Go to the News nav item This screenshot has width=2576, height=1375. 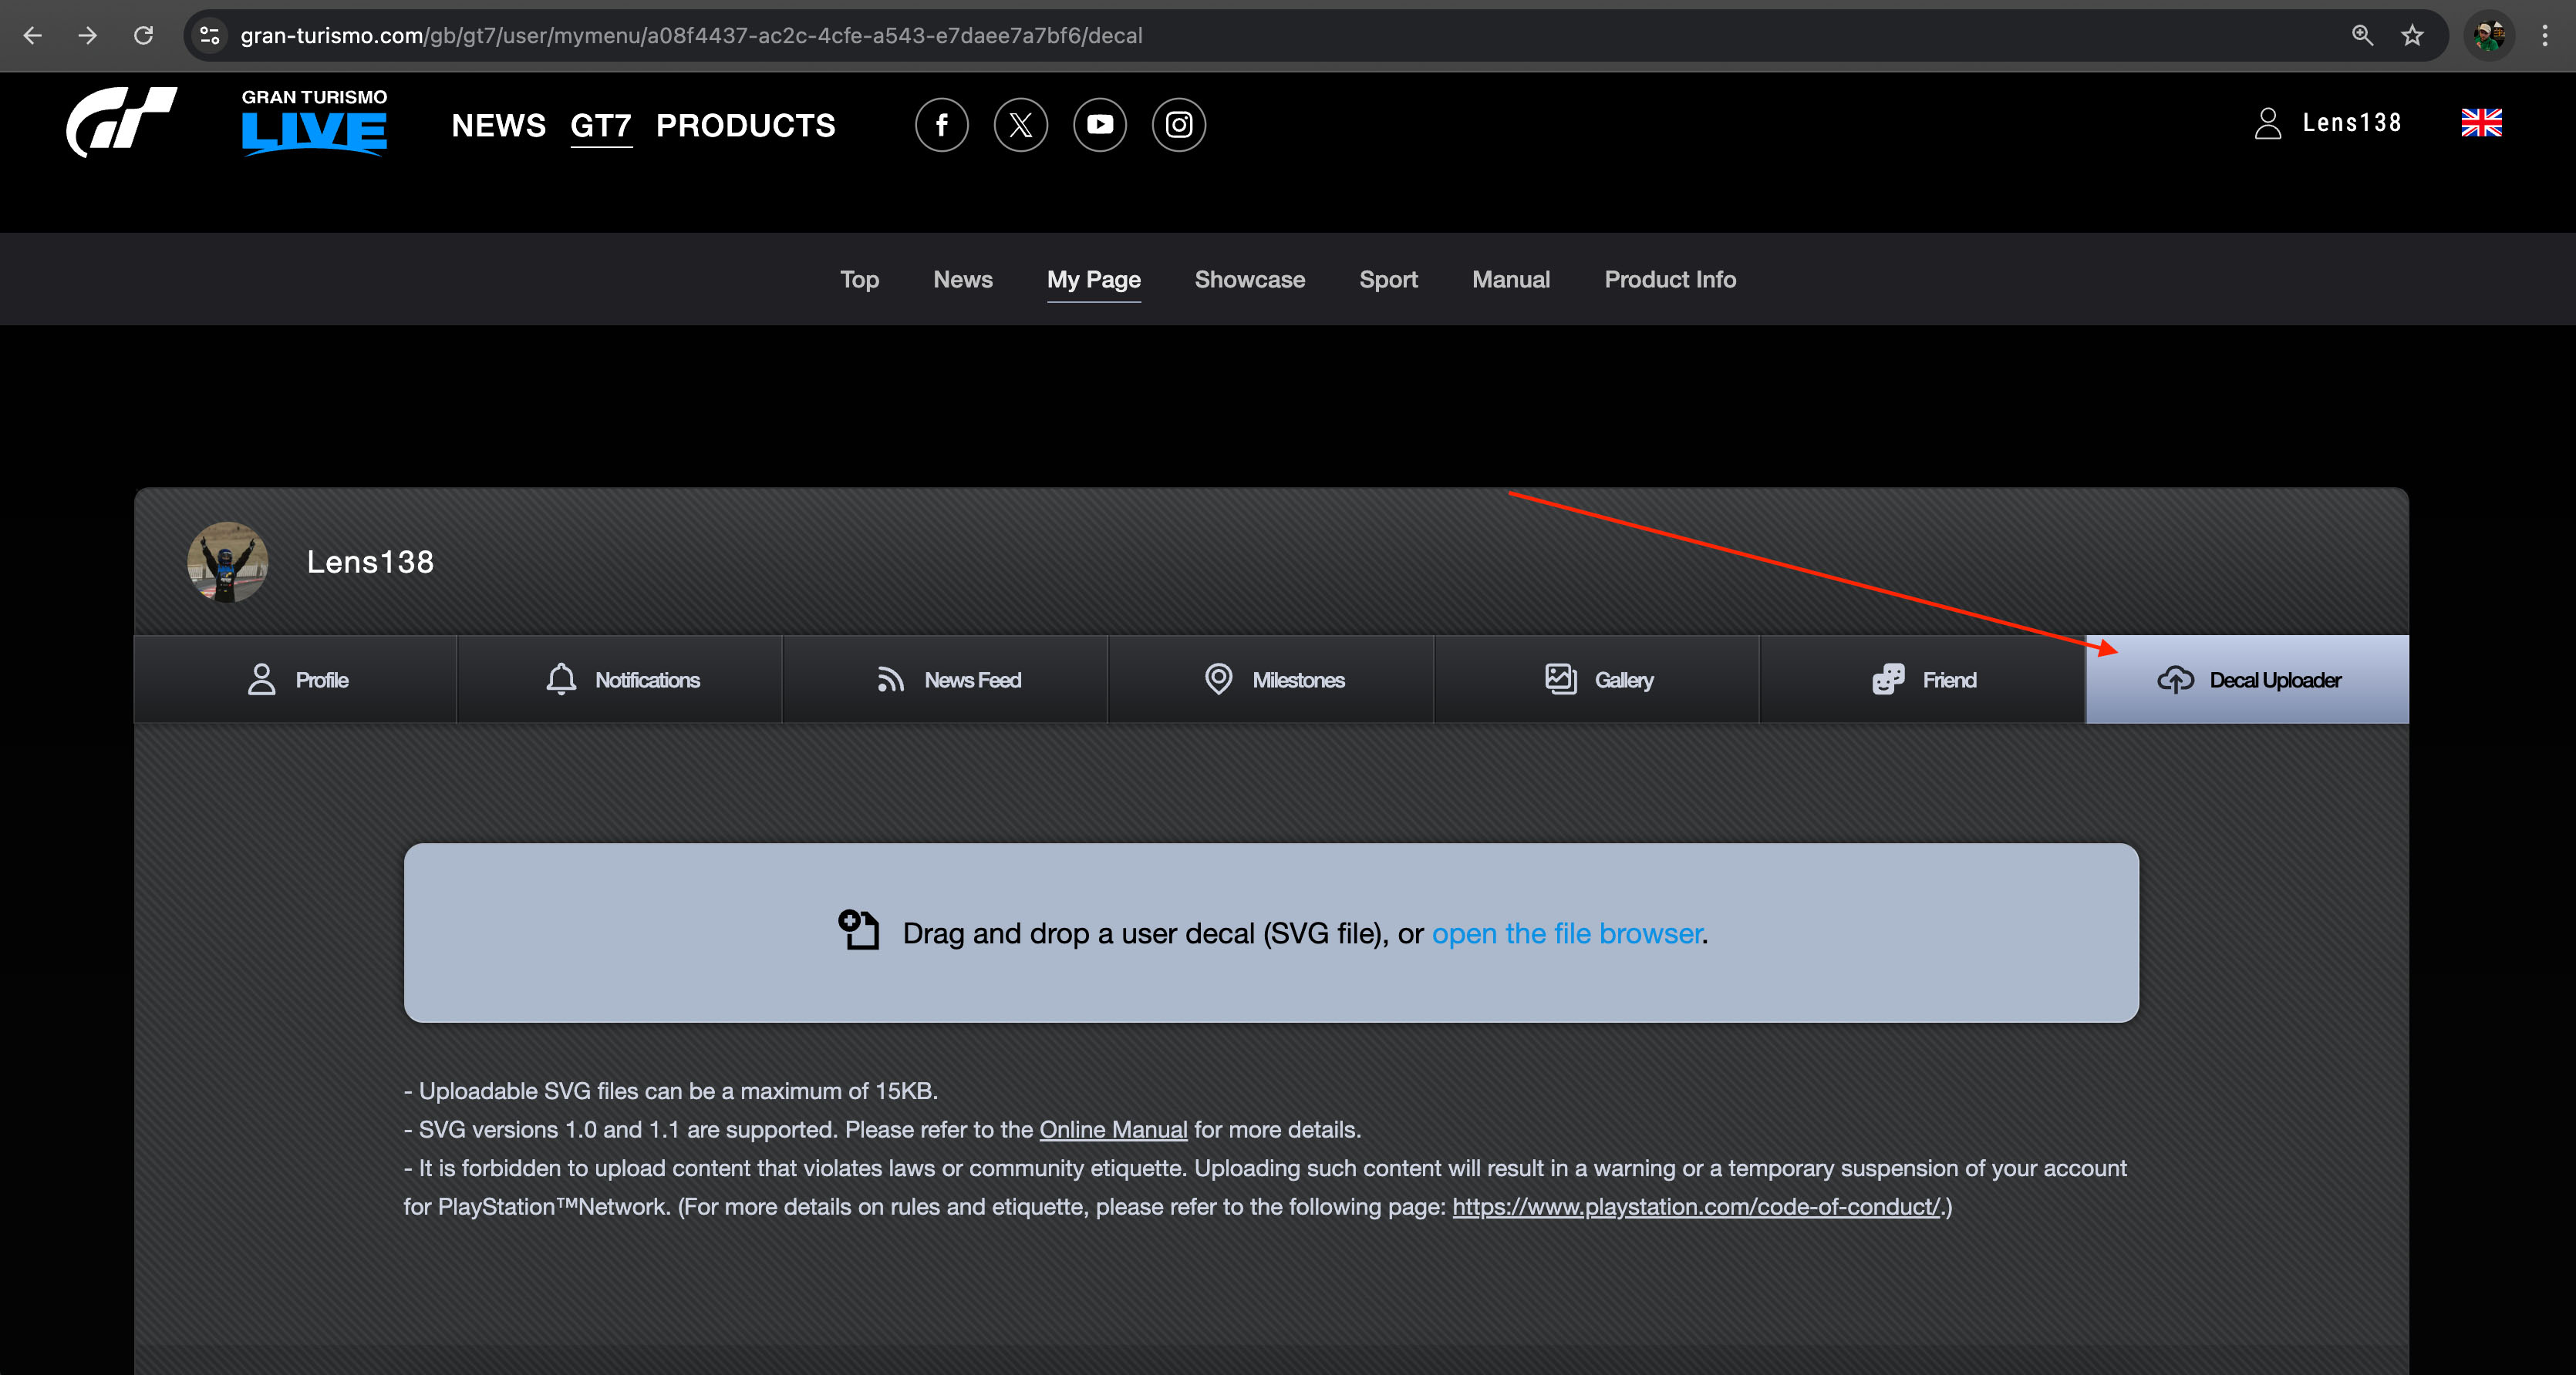(963, 280)
